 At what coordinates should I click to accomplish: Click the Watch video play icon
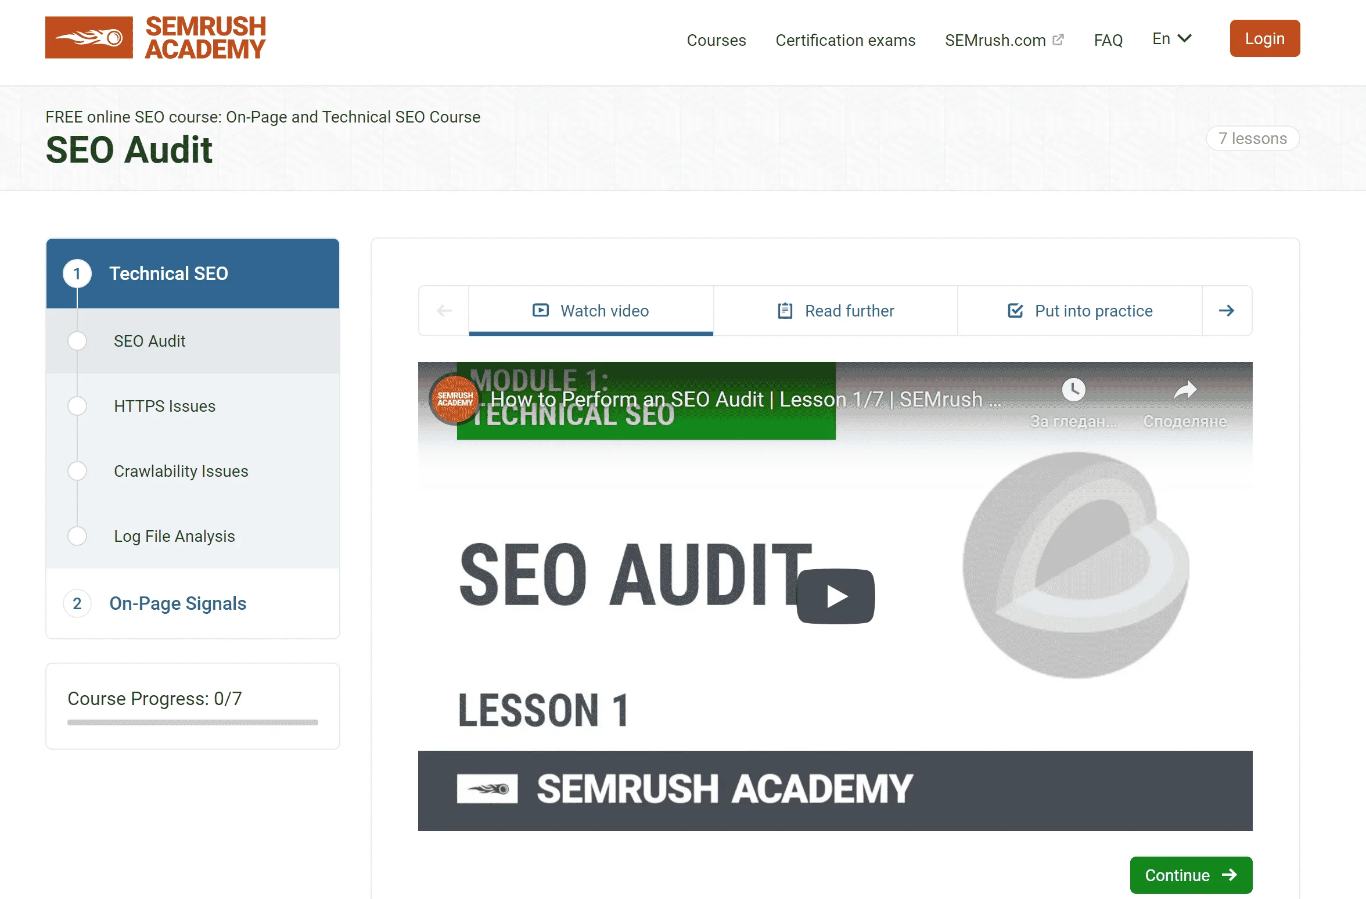tap(541, 310)
